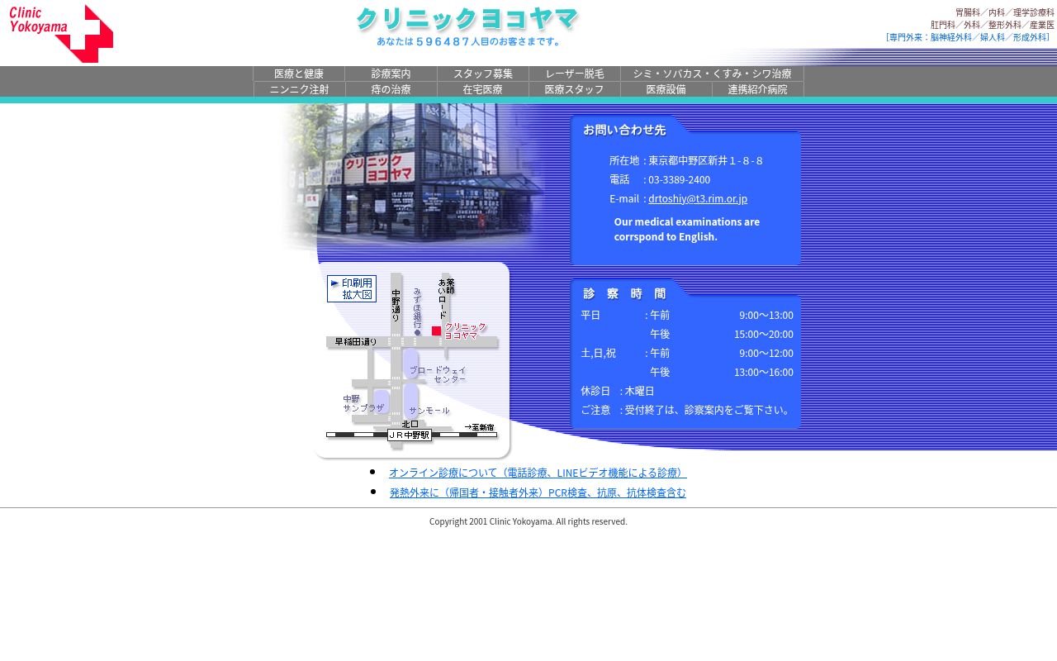Click the ご注意 reception notice line
The image size is (1057, 661).
point(687,410)
